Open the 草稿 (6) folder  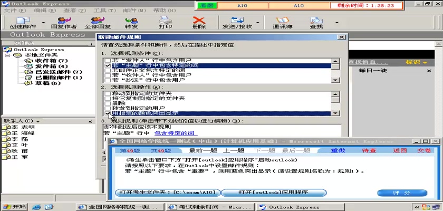pos(48,83)
